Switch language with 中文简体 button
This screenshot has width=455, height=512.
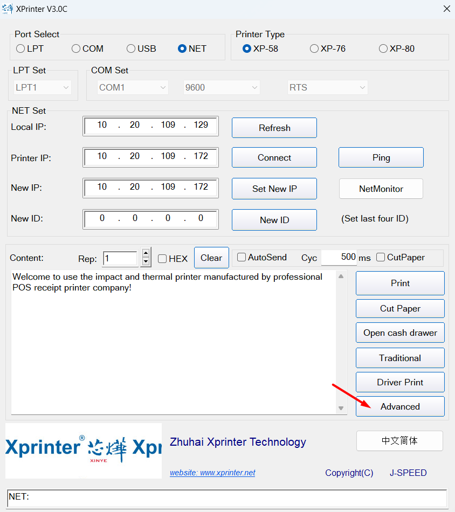[x=399, y=441]
